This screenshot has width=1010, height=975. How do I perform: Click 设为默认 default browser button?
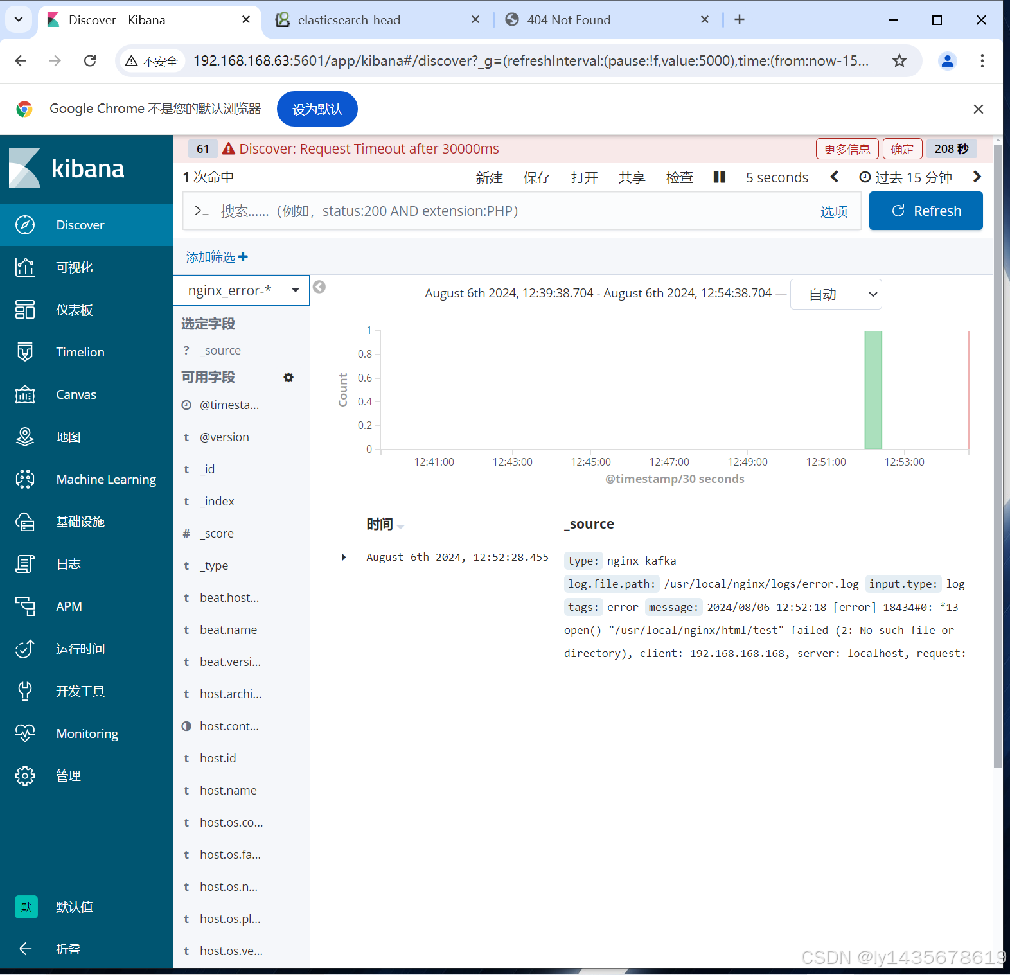point(317,109)
